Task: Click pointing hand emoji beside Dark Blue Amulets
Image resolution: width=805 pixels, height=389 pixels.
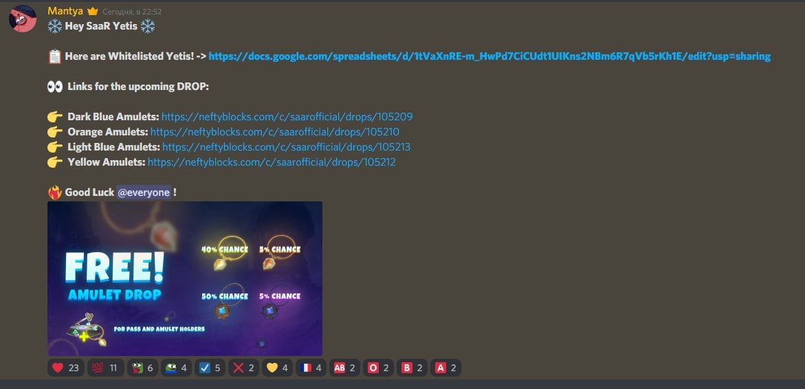Action: coord(55,117)
